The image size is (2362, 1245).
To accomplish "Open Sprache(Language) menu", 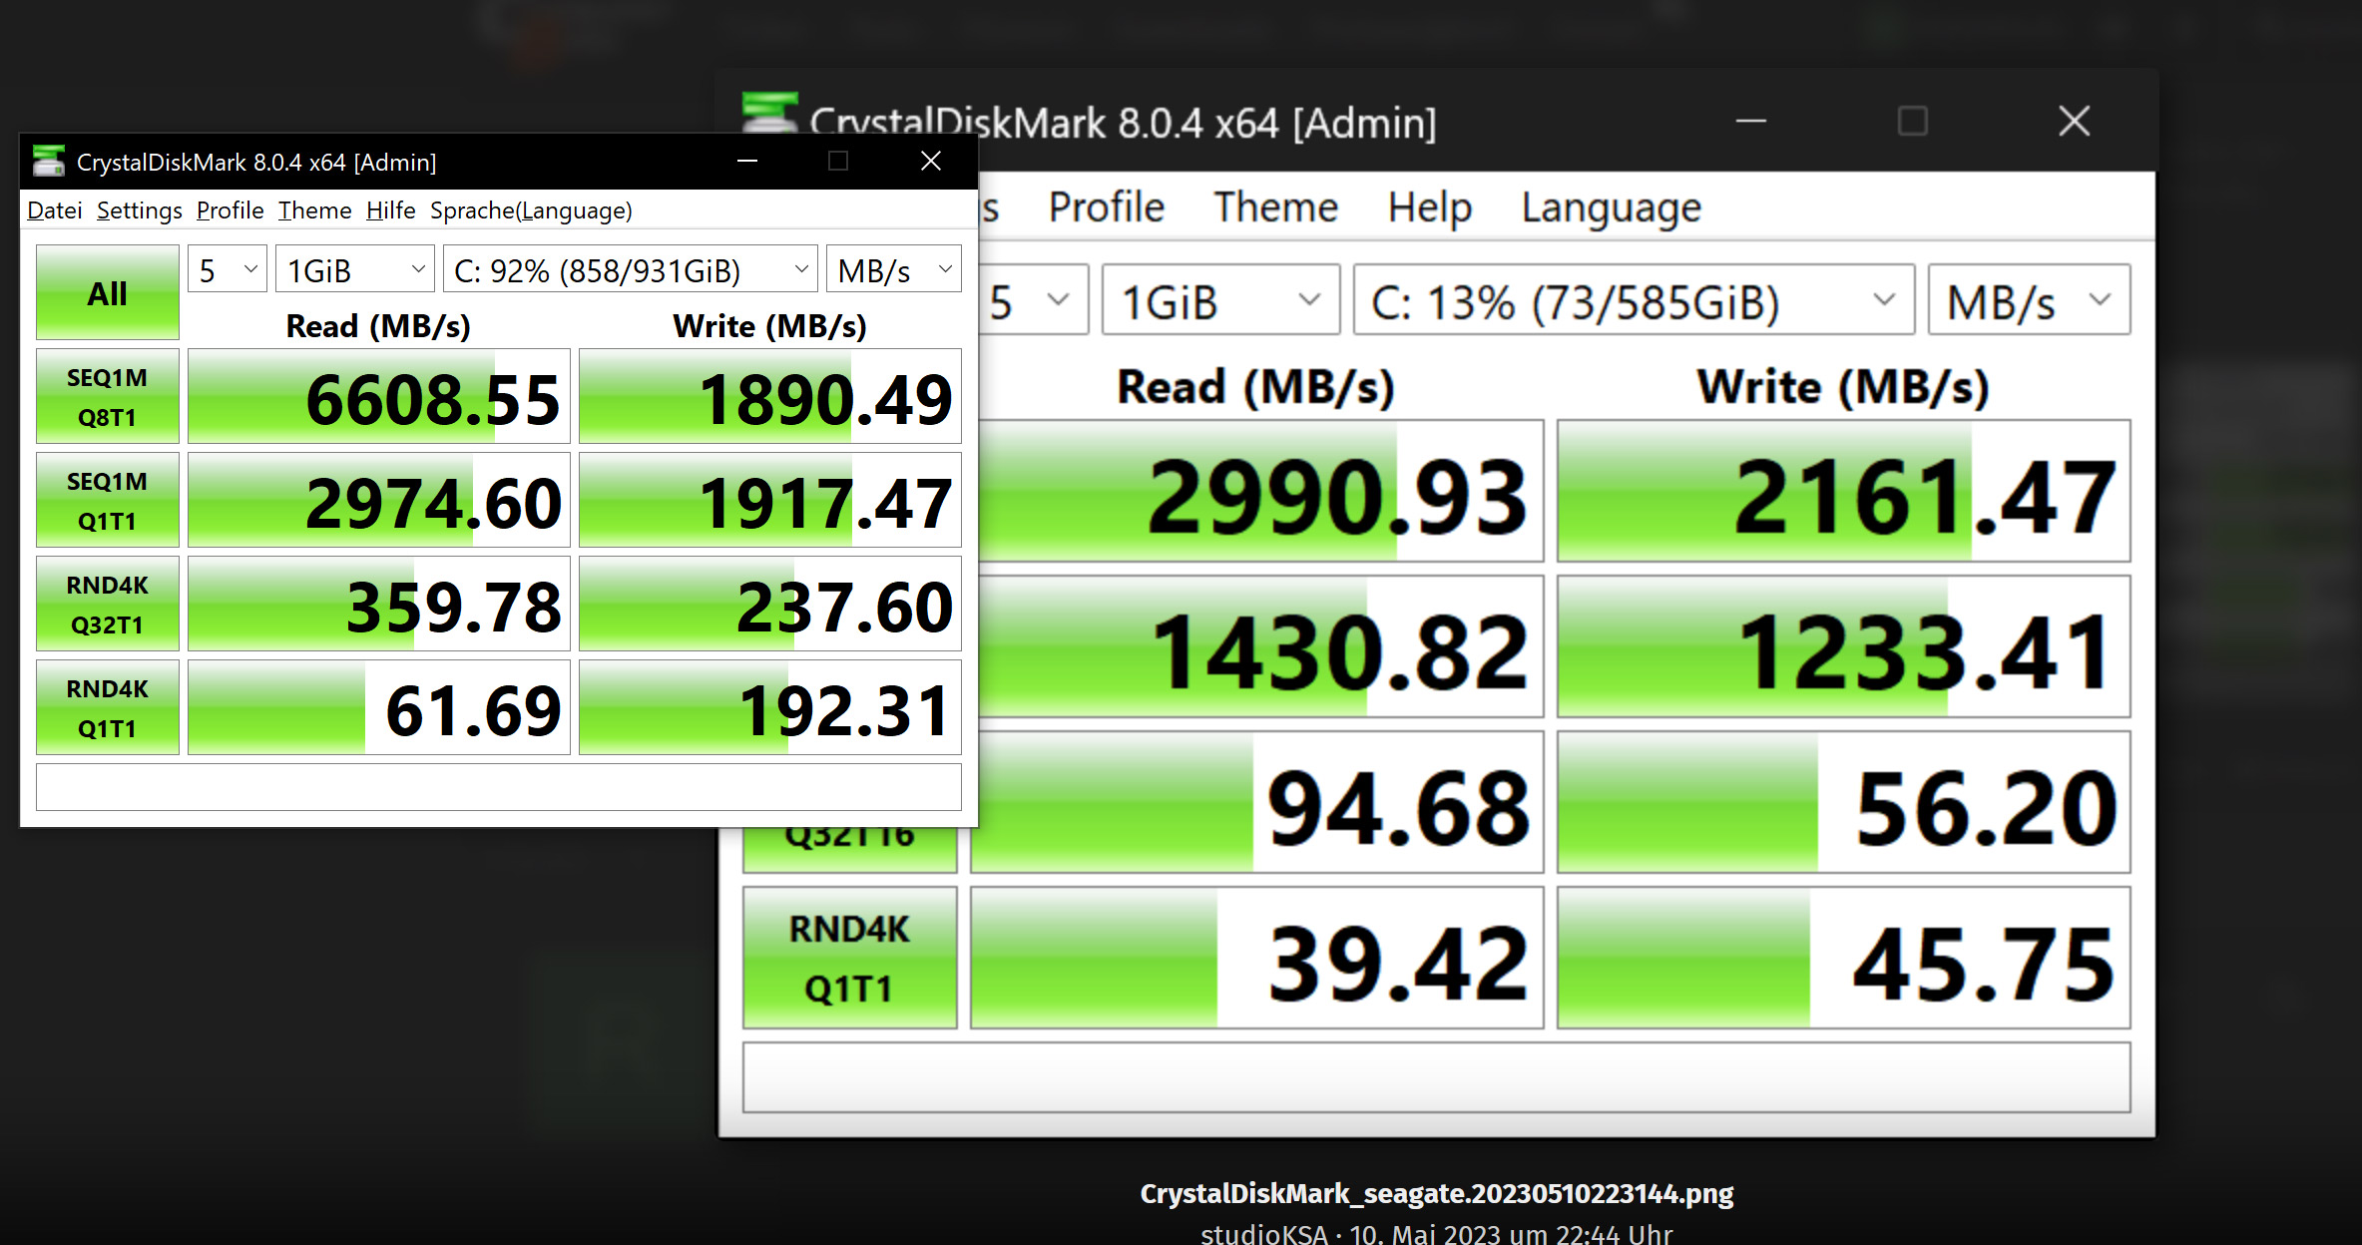I will (531, 210).
